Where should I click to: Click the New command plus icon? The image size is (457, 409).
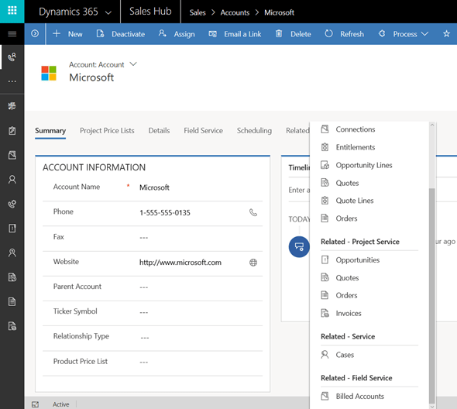[x=57, y=33]
